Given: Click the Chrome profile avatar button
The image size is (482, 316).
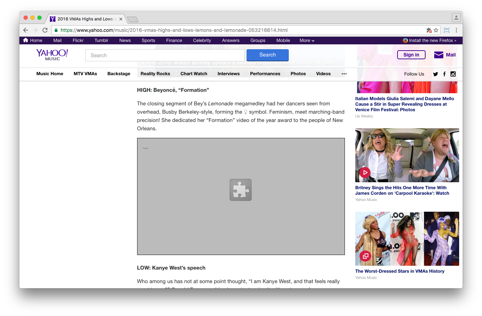Looking at the screenshot, I should pyautogui.click(x=456, y=17).
